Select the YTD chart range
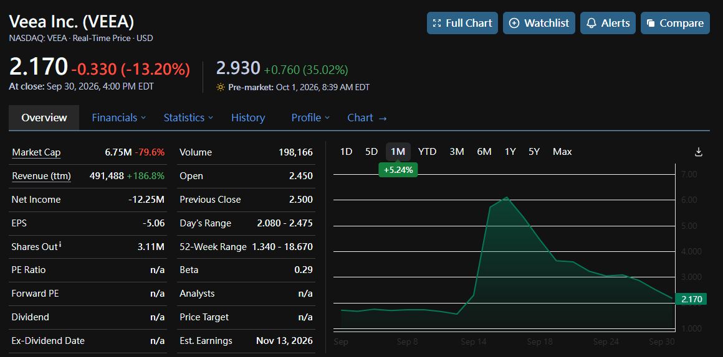This screenshot has width=723, height=357. (x=427, y=151)
